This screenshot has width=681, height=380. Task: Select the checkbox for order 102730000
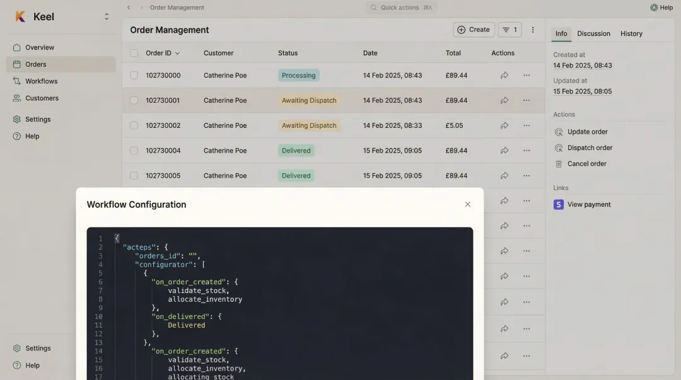point(134,76)
